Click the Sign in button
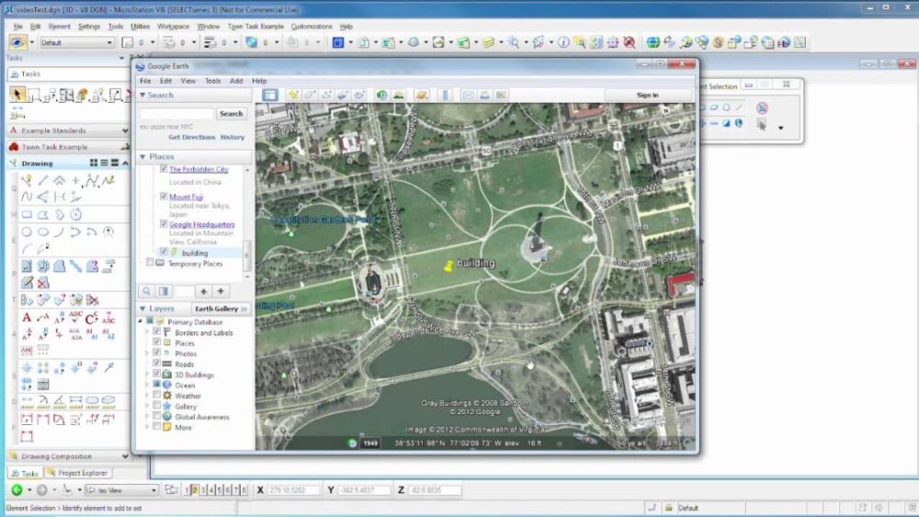 click(647, 95)
